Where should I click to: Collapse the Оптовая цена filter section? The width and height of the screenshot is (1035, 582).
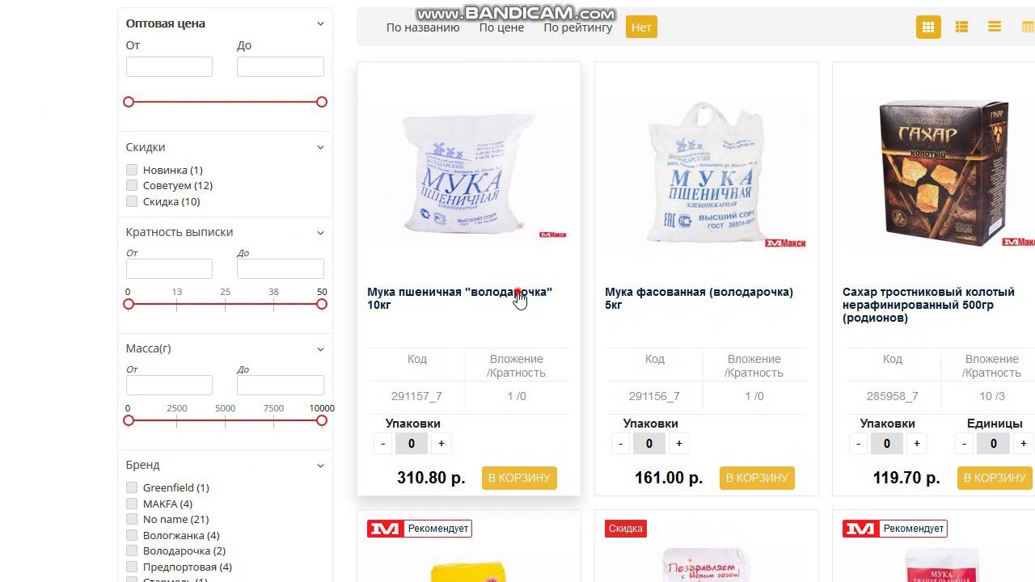tap(320, 23)
